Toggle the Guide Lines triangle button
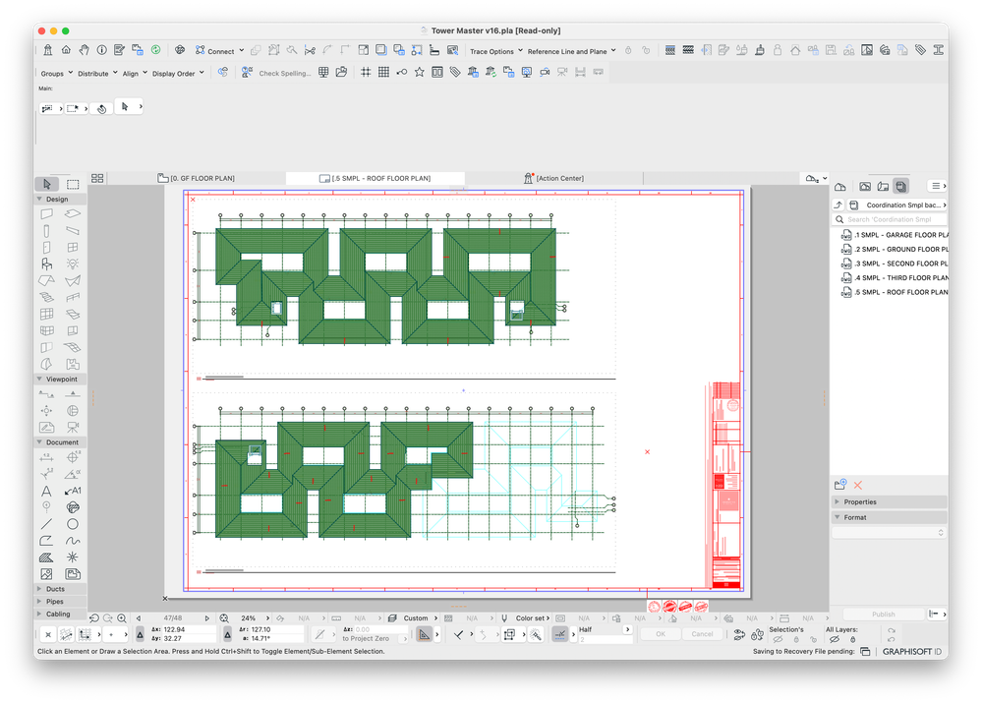The image size is (982, 704). tap(425, 635)
